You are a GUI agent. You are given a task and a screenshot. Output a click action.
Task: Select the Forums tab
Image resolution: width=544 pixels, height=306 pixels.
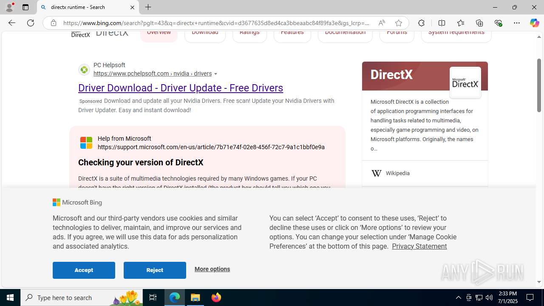tap(397, 35)
